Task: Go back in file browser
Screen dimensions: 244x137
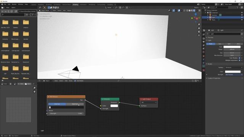Action: click(x=2, y=11)
